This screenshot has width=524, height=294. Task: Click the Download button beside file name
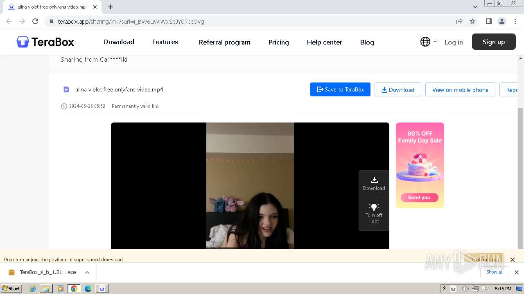point(398,89)
